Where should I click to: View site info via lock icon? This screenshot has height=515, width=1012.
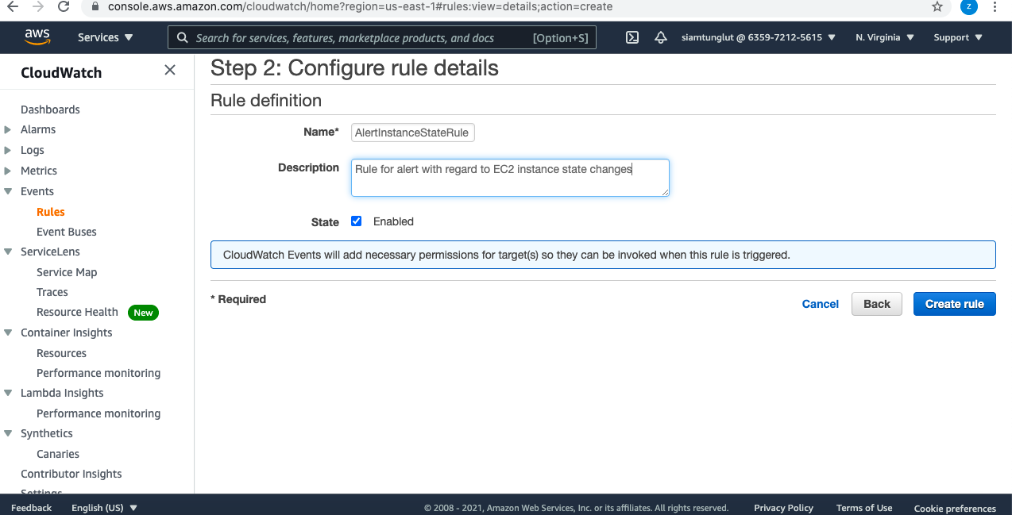click(x=95, y=6)
